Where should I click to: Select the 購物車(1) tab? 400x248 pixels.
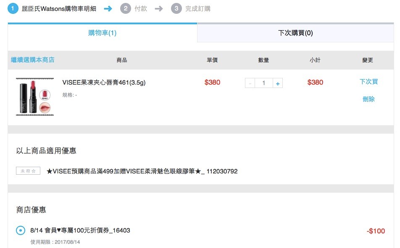click(x=102, y=33)
